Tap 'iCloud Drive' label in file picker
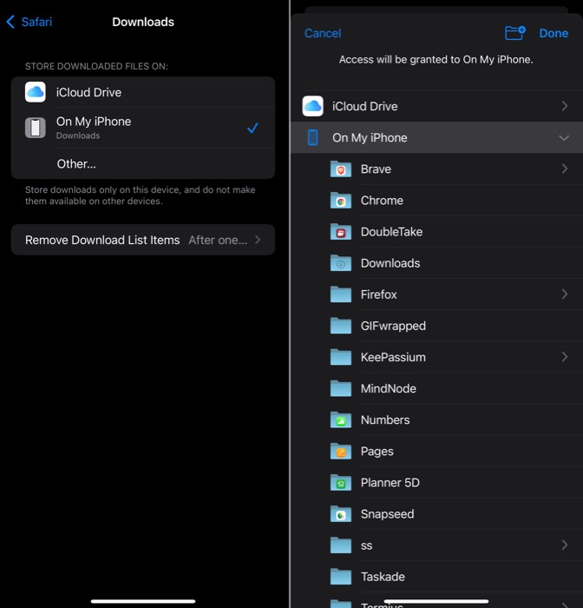The height and width of the screenshot is (608, 583). coord(365,106)
